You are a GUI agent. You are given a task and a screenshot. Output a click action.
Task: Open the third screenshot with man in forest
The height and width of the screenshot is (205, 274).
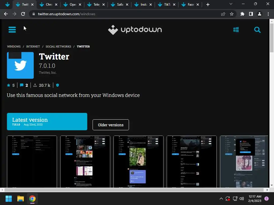click(139, 161)
